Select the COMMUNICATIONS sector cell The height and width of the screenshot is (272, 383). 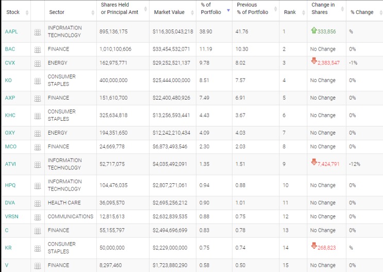tap(71, 216)
